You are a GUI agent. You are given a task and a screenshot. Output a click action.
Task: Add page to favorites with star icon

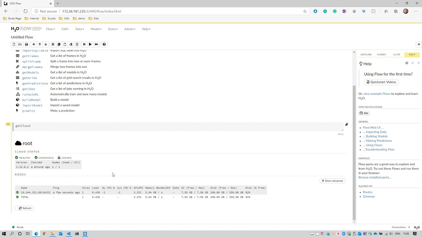click(305, 11)
